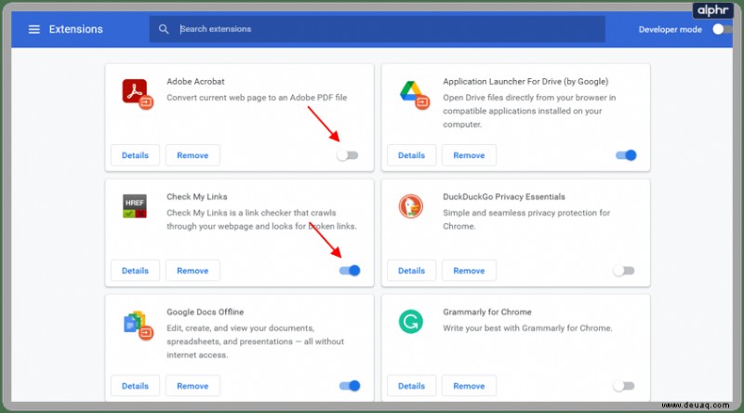Image resolution: width=744 pixels, height=413 pixels.
Task: Enable the Adobe Acrobat extension toggle
Action: point(348,155)
